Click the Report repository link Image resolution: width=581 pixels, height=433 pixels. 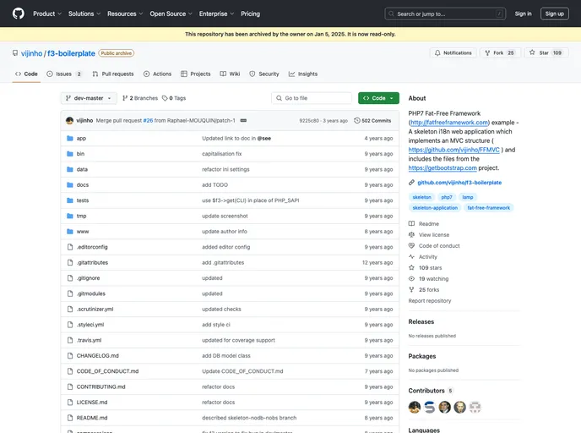coord(430,301)
